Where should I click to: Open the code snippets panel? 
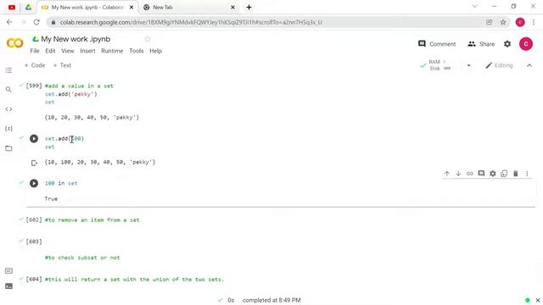click(8, 109)
